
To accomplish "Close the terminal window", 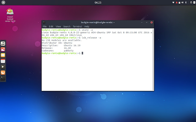I will click(152, 22).
